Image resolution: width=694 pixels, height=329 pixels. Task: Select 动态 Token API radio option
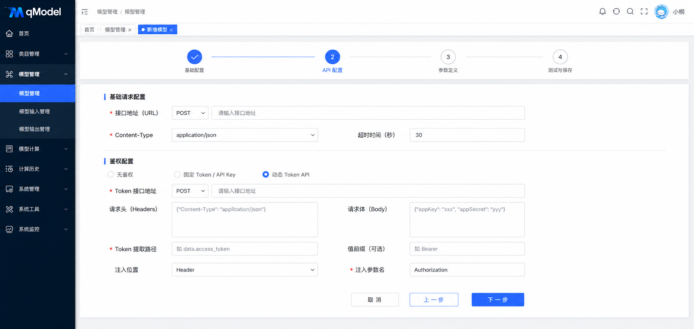(x=266, y=175)
